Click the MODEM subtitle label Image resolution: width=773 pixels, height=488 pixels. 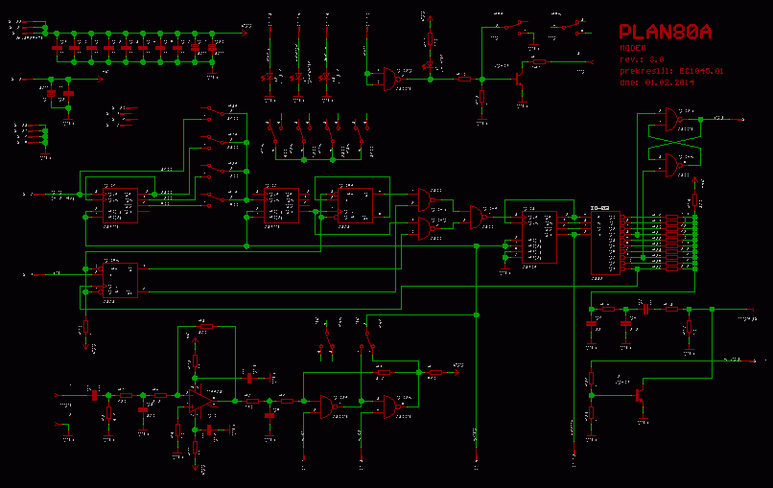coord(633,48)
